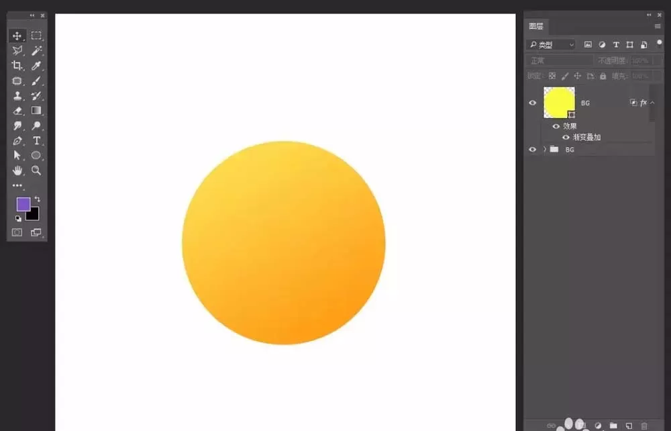
Task: Open the layers panel options menu
Action: [x=658, y=27]
